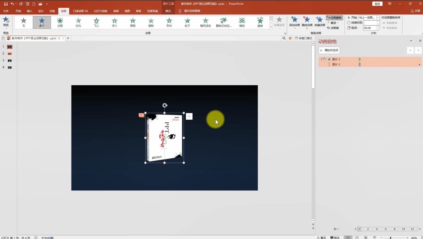
Task: Apply the 擦除 (Wipe) animation
Action: pos(151,22)
